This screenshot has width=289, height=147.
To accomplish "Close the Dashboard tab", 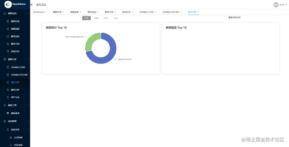I will pyautogui.click(x=46, y=12).
